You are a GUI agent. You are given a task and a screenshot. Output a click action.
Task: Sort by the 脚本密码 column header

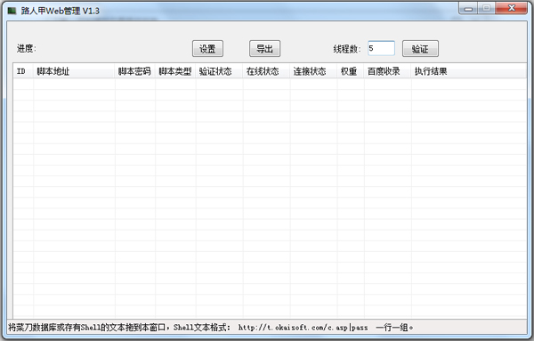135,71
